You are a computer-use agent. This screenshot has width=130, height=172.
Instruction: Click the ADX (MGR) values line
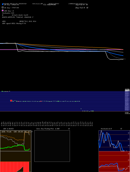pos(19,21)
